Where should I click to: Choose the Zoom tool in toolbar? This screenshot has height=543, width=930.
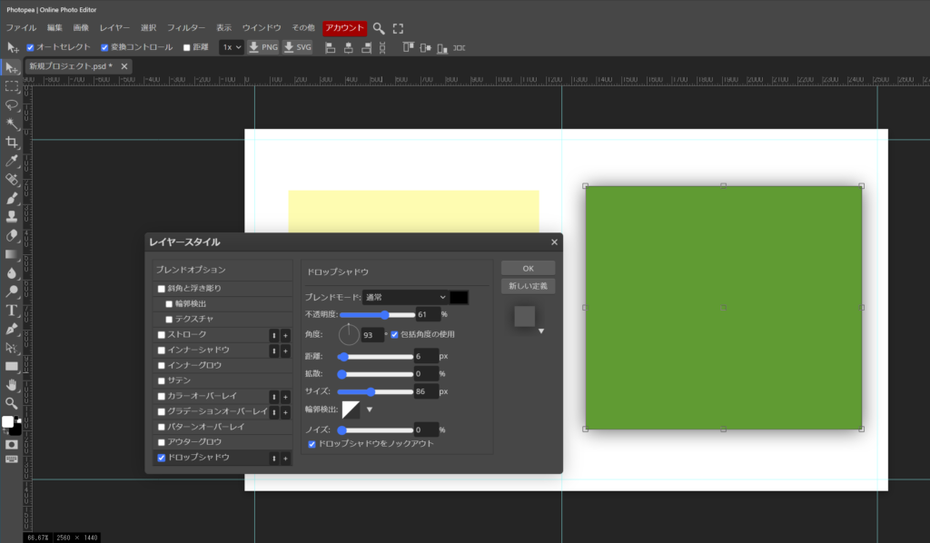tap(12, 402)
